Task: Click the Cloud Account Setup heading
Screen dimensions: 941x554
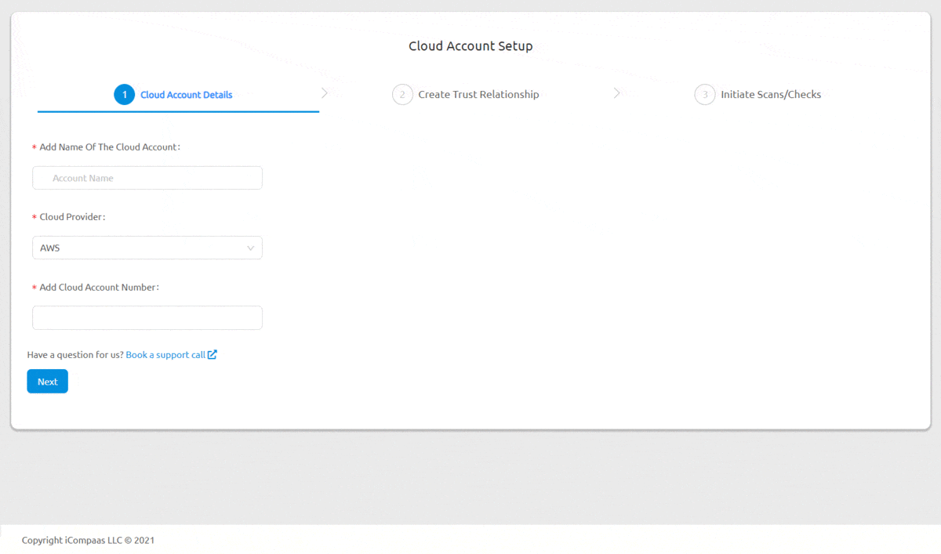Action: tap(470, 45)
